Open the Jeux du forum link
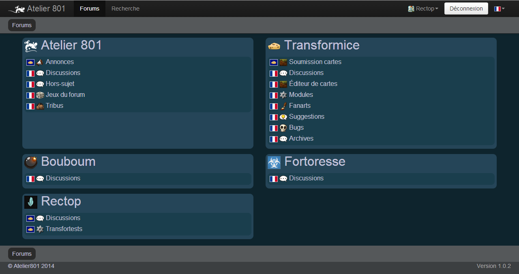This screenshot has height=274, width=519. tap(65, 95)
